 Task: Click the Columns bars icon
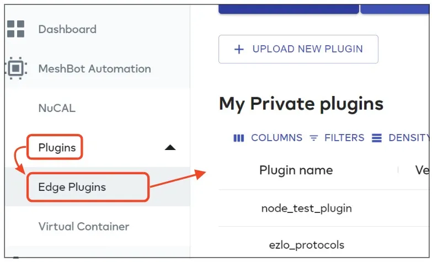pos(238,138)
